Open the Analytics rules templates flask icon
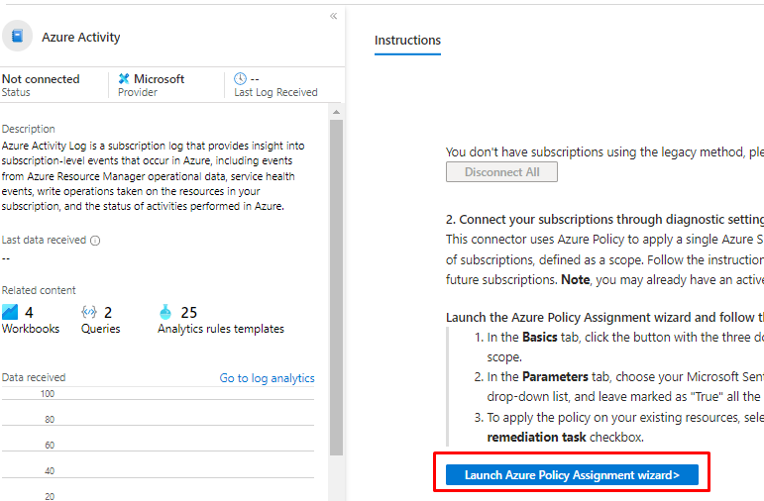The height and width of the screenshot is (501, 764). [165, 312]
